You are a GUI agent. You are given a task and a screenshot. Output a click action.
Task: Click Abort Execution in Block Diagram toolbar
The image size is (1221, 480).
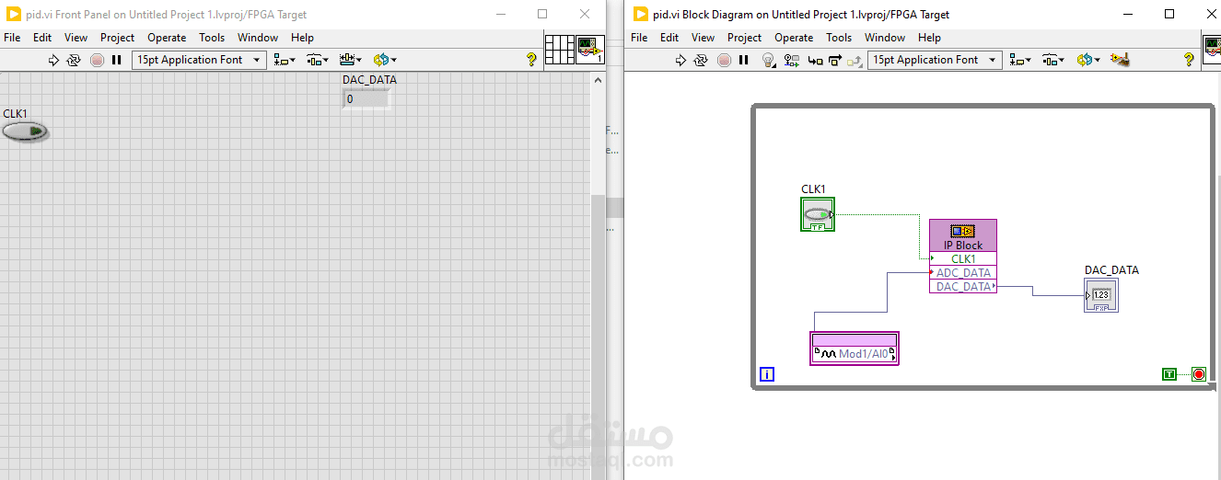(724, 60)
